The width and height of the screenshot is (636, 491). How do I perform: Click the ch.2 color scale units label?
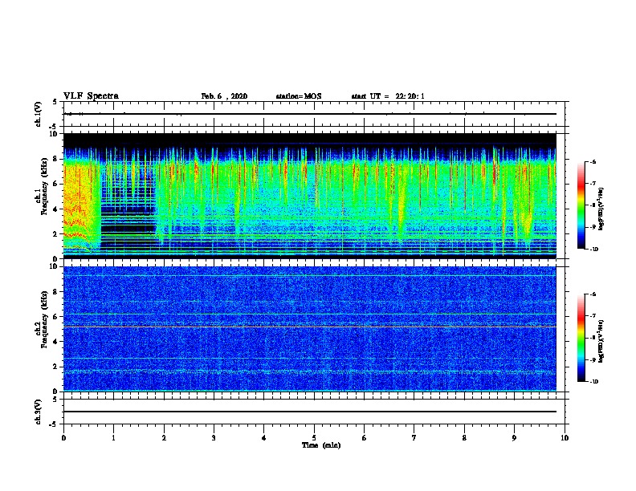pyautogui.click(x=601, y=341)
